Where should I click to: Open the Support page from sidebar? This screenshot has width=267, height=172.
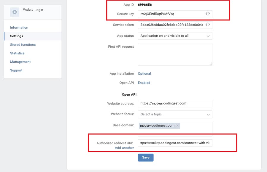coord(16,70)
